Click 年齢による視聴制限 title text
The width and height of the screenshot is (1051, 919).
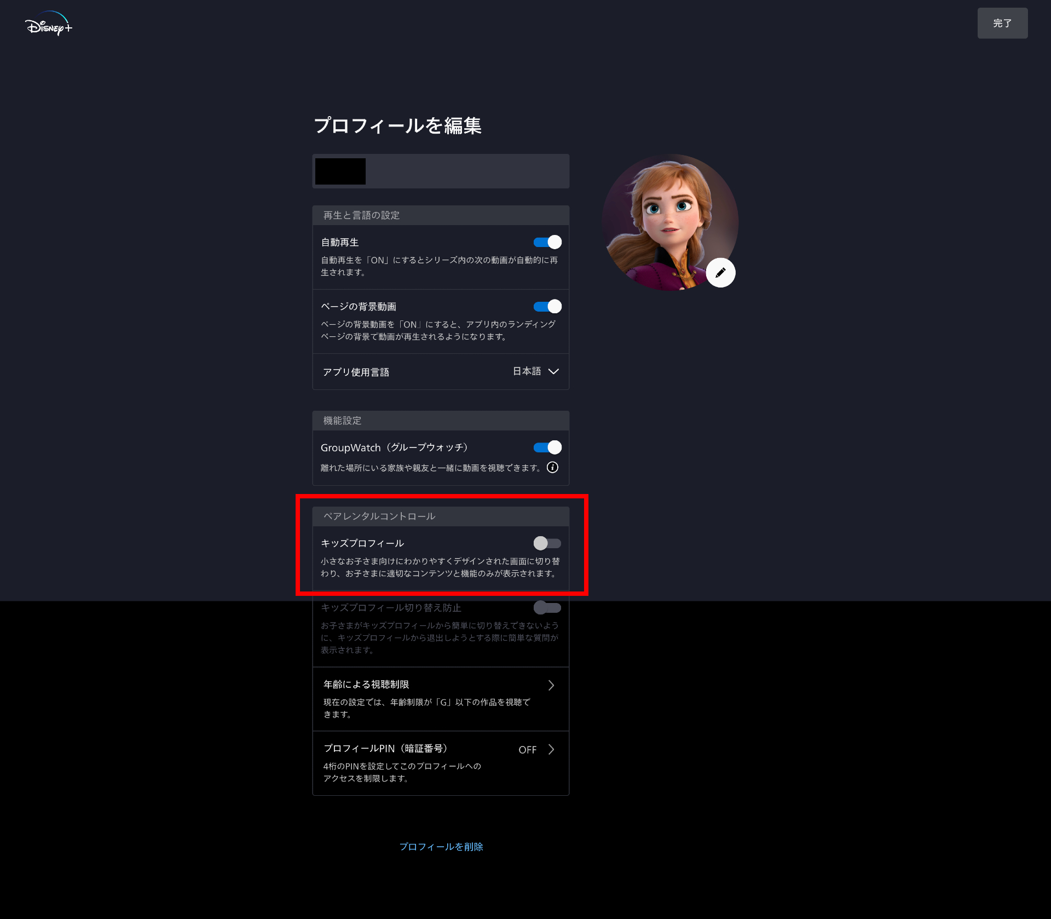coord(366,685)
